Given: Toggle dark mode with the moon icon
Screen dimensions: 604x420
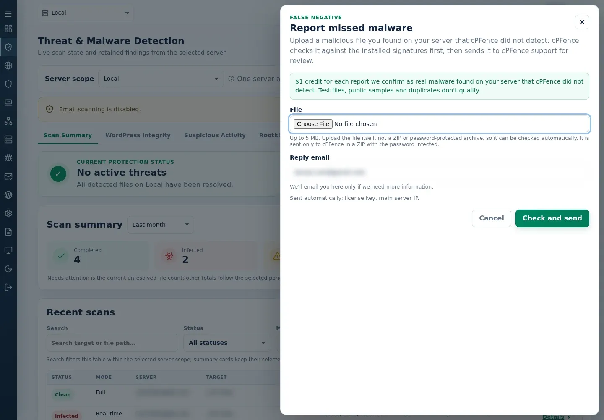Looking at the screenshot, I should point(8,269).
